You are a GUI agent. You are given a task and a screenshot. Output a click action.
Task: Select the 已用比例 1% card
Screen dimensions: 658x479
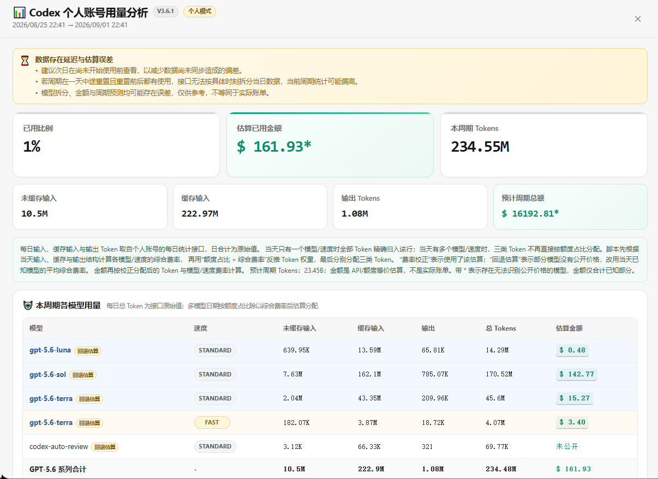(x=116, y=145)
